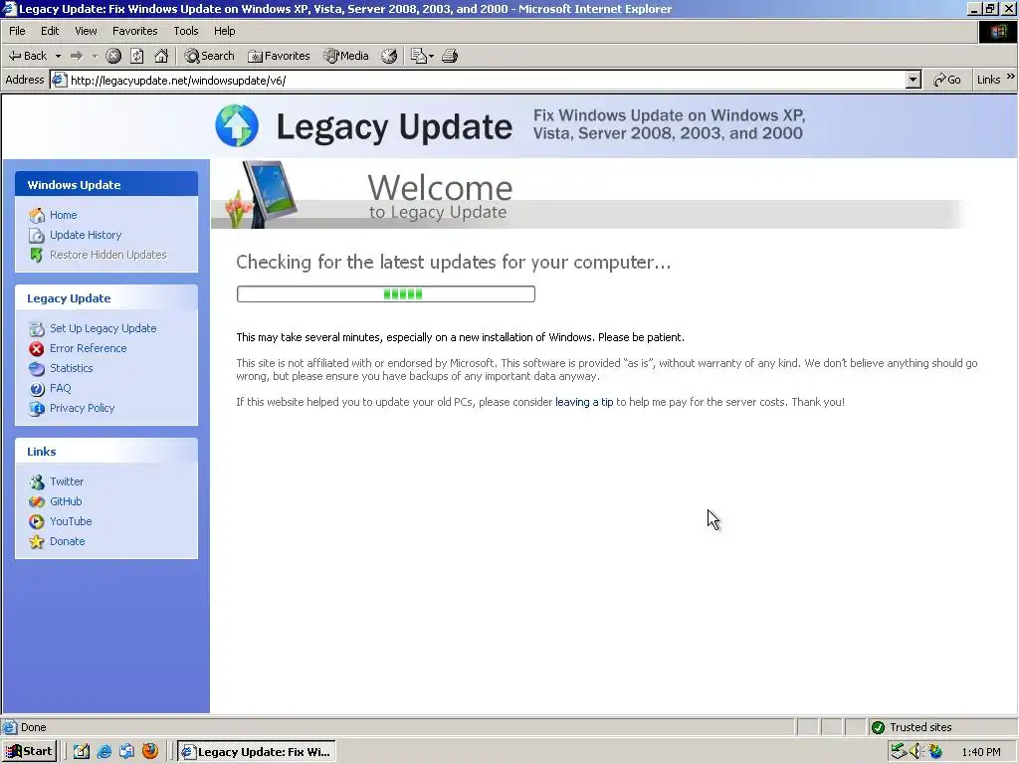The height and width of the screenshot is (764, 1019).
Task: Click the Twitter icon
Action: (37, 482)
